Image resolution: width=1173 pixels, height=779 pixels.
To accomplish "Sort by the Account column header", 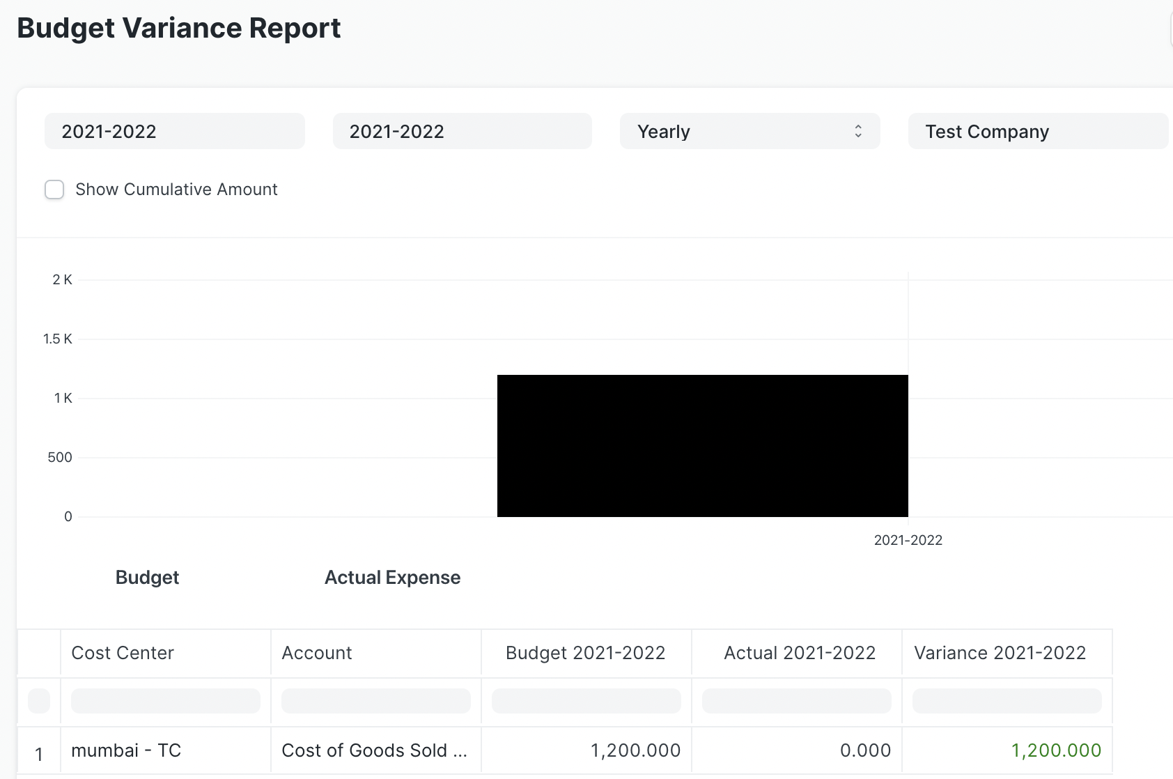I will [316, 653].
